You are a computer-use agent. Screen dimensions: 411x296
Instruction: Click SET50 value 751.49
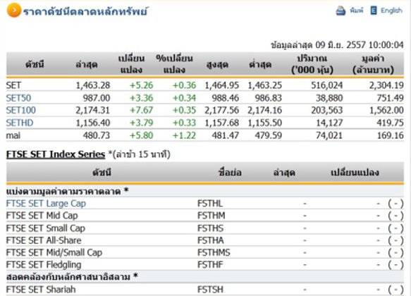[x=391, y=98]
